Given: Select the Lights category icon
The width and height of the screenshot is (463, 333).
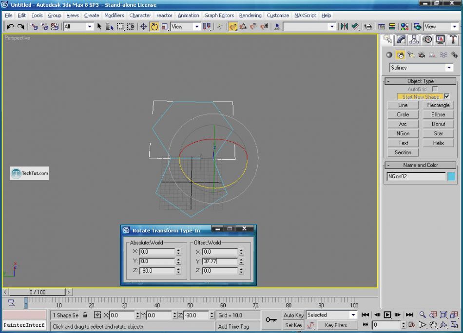Looking at the screenshot, I should (x=411, y=55).
